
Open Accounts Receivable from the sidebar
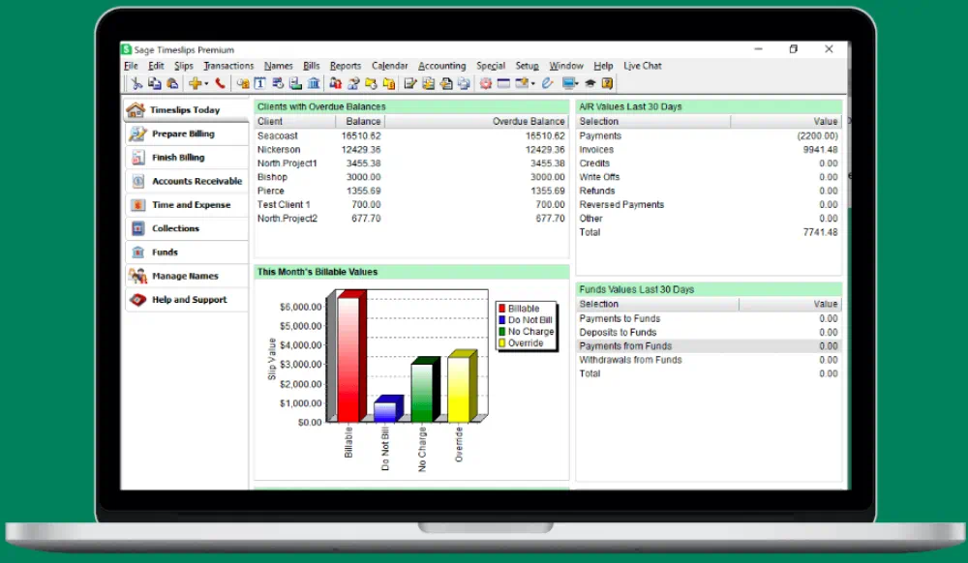pyautogui.click(x=186, y=181)
